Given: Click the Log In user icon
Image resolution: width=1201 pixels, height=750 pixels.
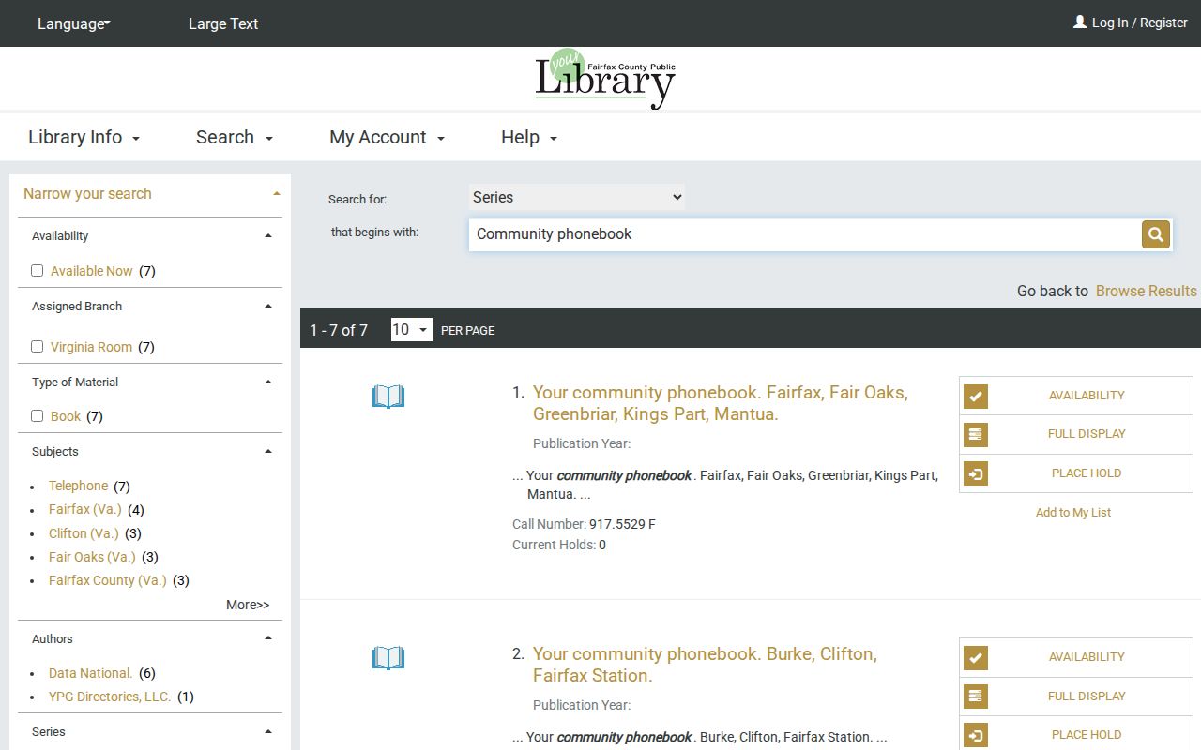Looking at the screenshot, I should pyautogui.click(x=1080, y=22).
